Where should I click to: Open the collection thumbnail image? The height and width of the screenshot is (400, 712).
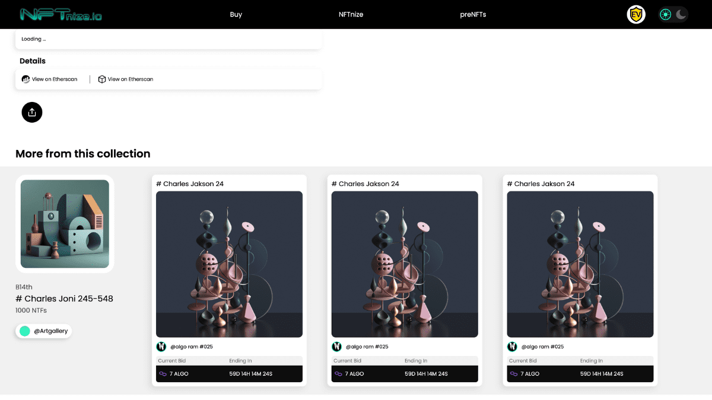pyautogui.click(x=65, y=224)
